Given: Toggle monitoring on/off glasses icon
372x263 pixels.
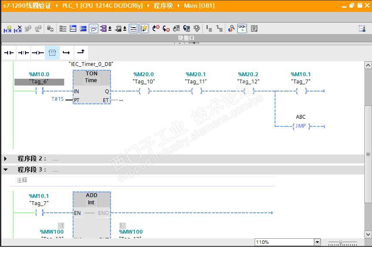Looking at the screenshot, I should click(242, 29).
